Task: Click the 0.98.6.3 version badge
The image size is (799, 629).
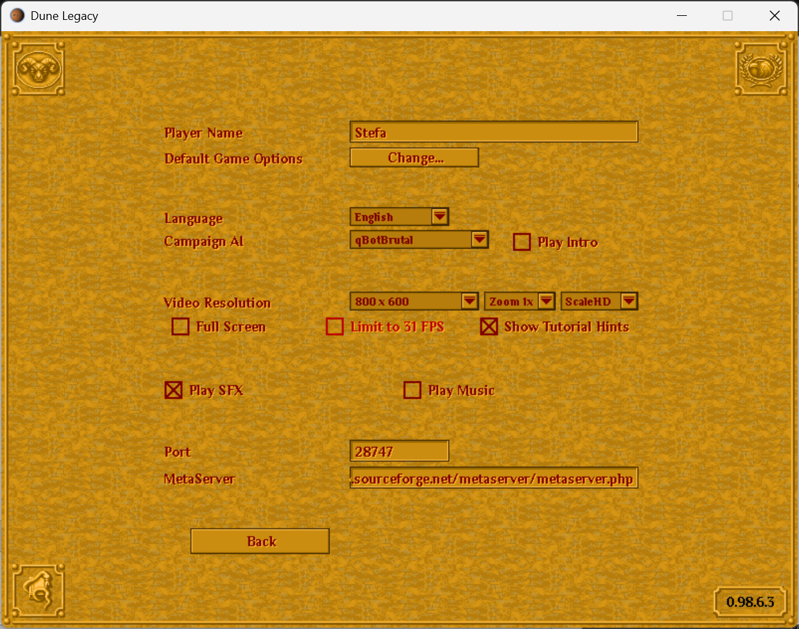Action: click(750, 602)
